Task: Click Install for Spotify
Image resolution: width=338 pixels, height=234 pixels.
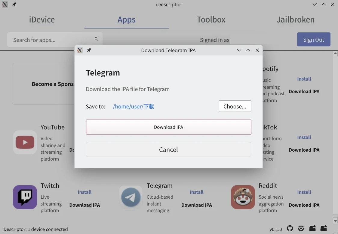Action: 304,79
